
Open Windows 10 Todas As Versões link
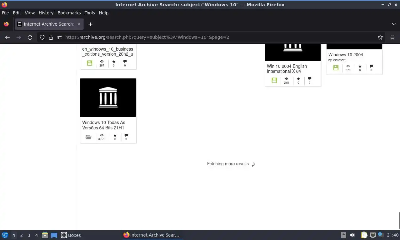click(x=104, y=125)
